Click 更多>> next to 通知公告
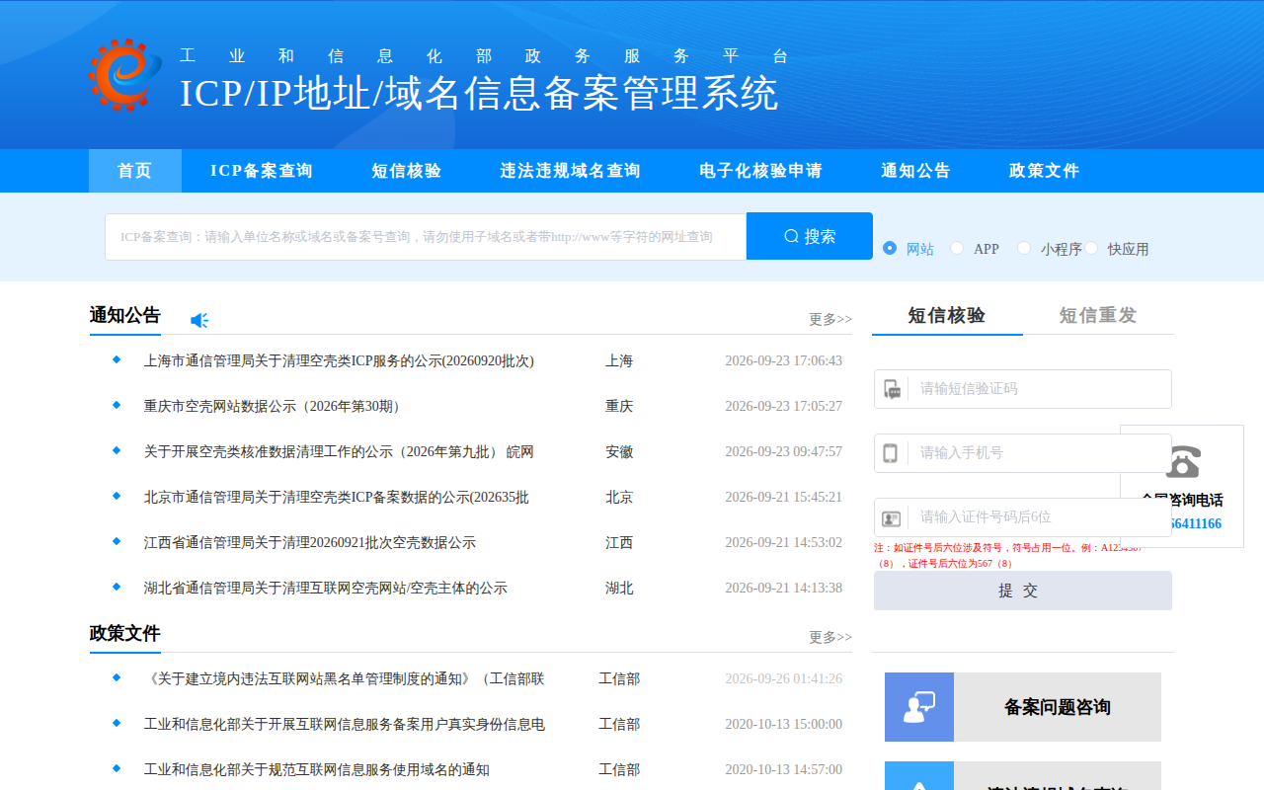The image size is (1264, 790). click(x=830, y=319)
